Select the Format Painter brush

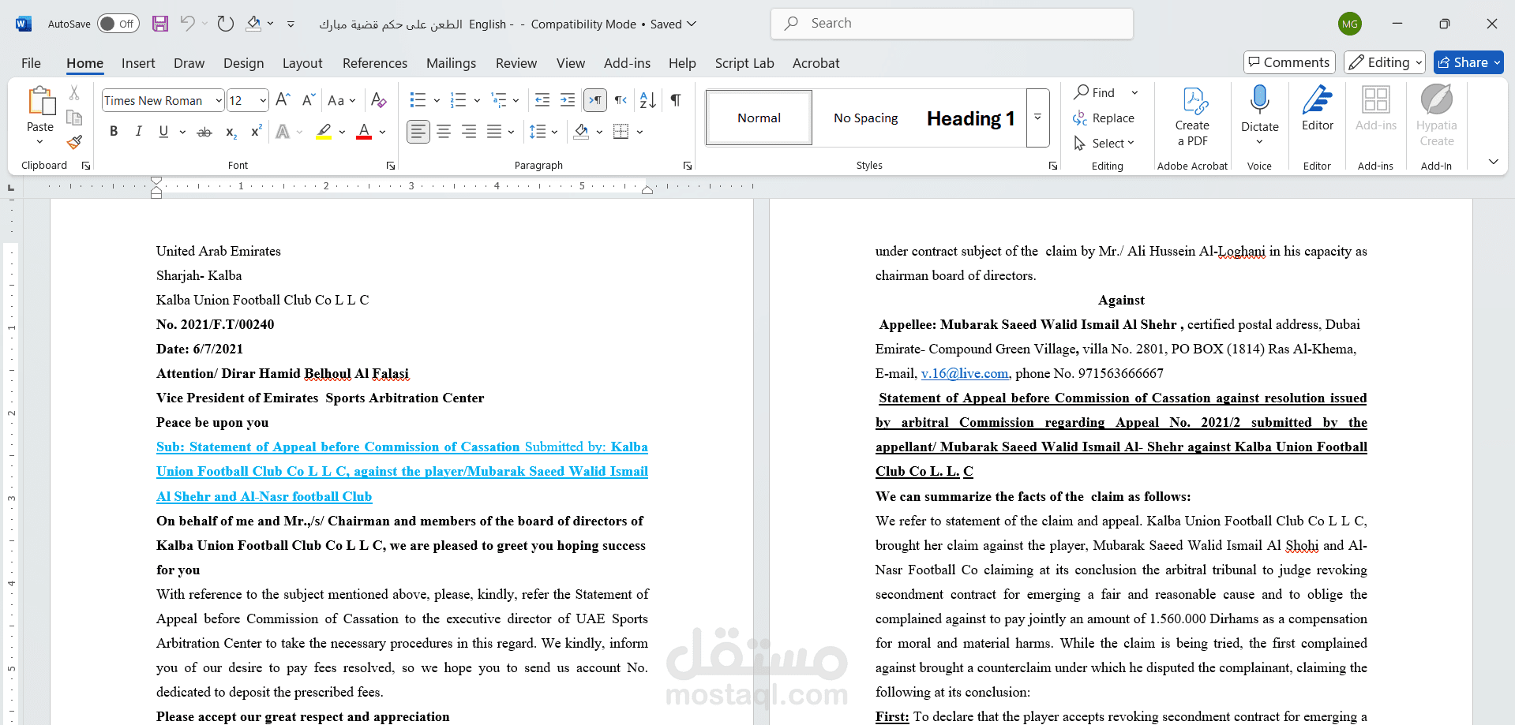[74, 143]
